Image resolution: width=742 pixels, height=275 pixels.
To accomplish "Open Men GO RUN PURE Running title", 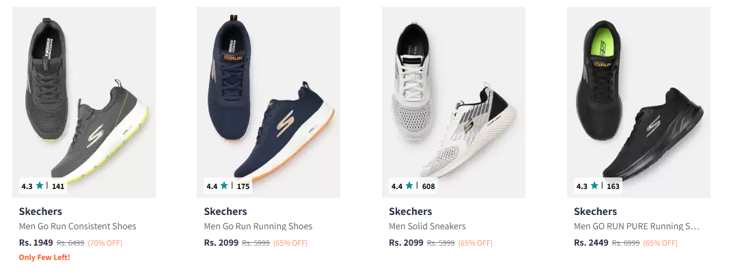I will (x=637, y=227).
